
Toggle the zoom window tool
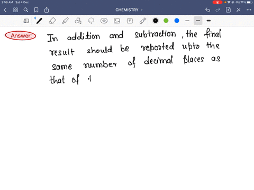26,21
